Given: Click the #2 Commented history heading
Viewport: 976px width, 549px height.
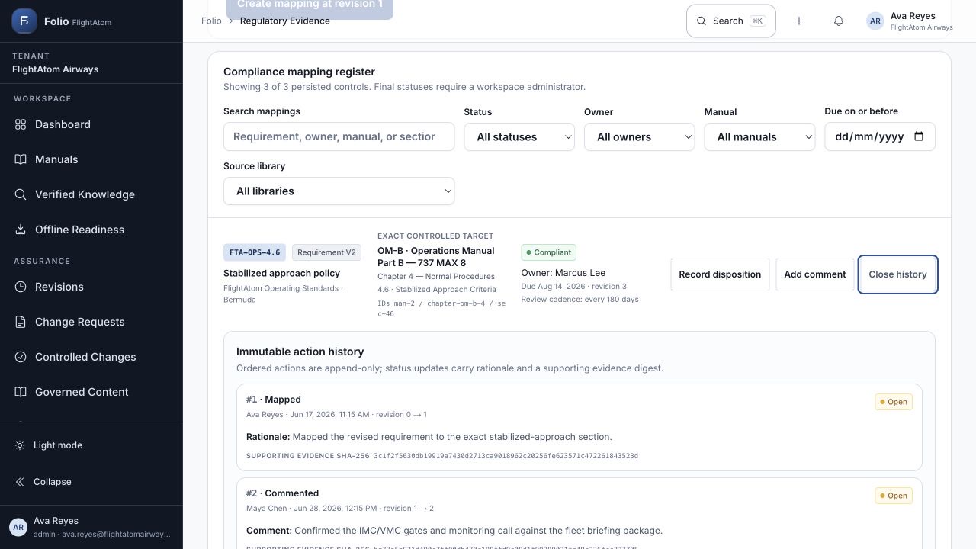Looking at the screenshot, I should pos(283,493).
